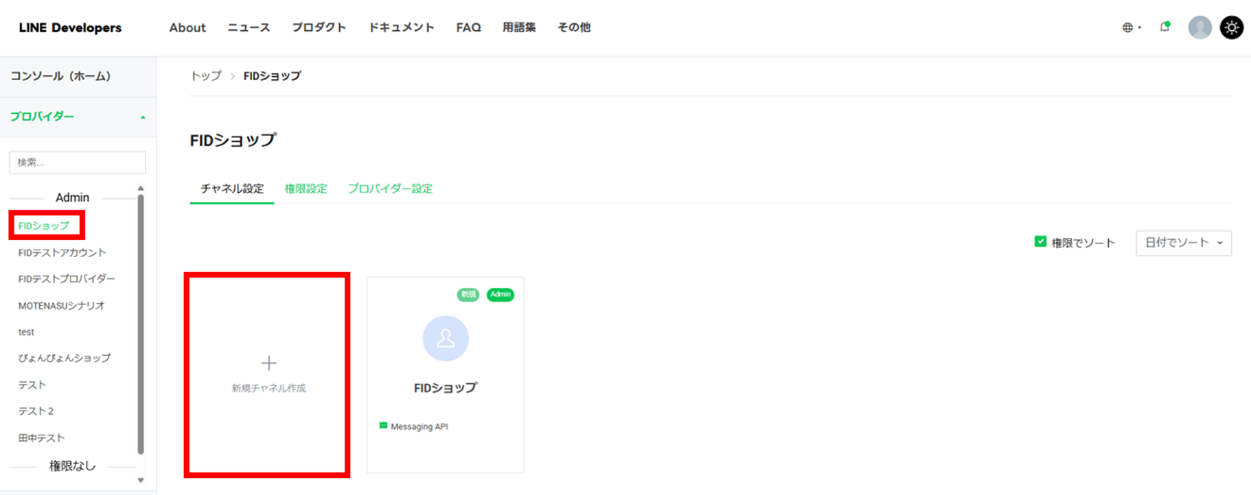Image resolution: width=1251 pixels, height=495 pixels.
Task: Click the FIDショップ channel avatar icon
Action: point(445,339)
